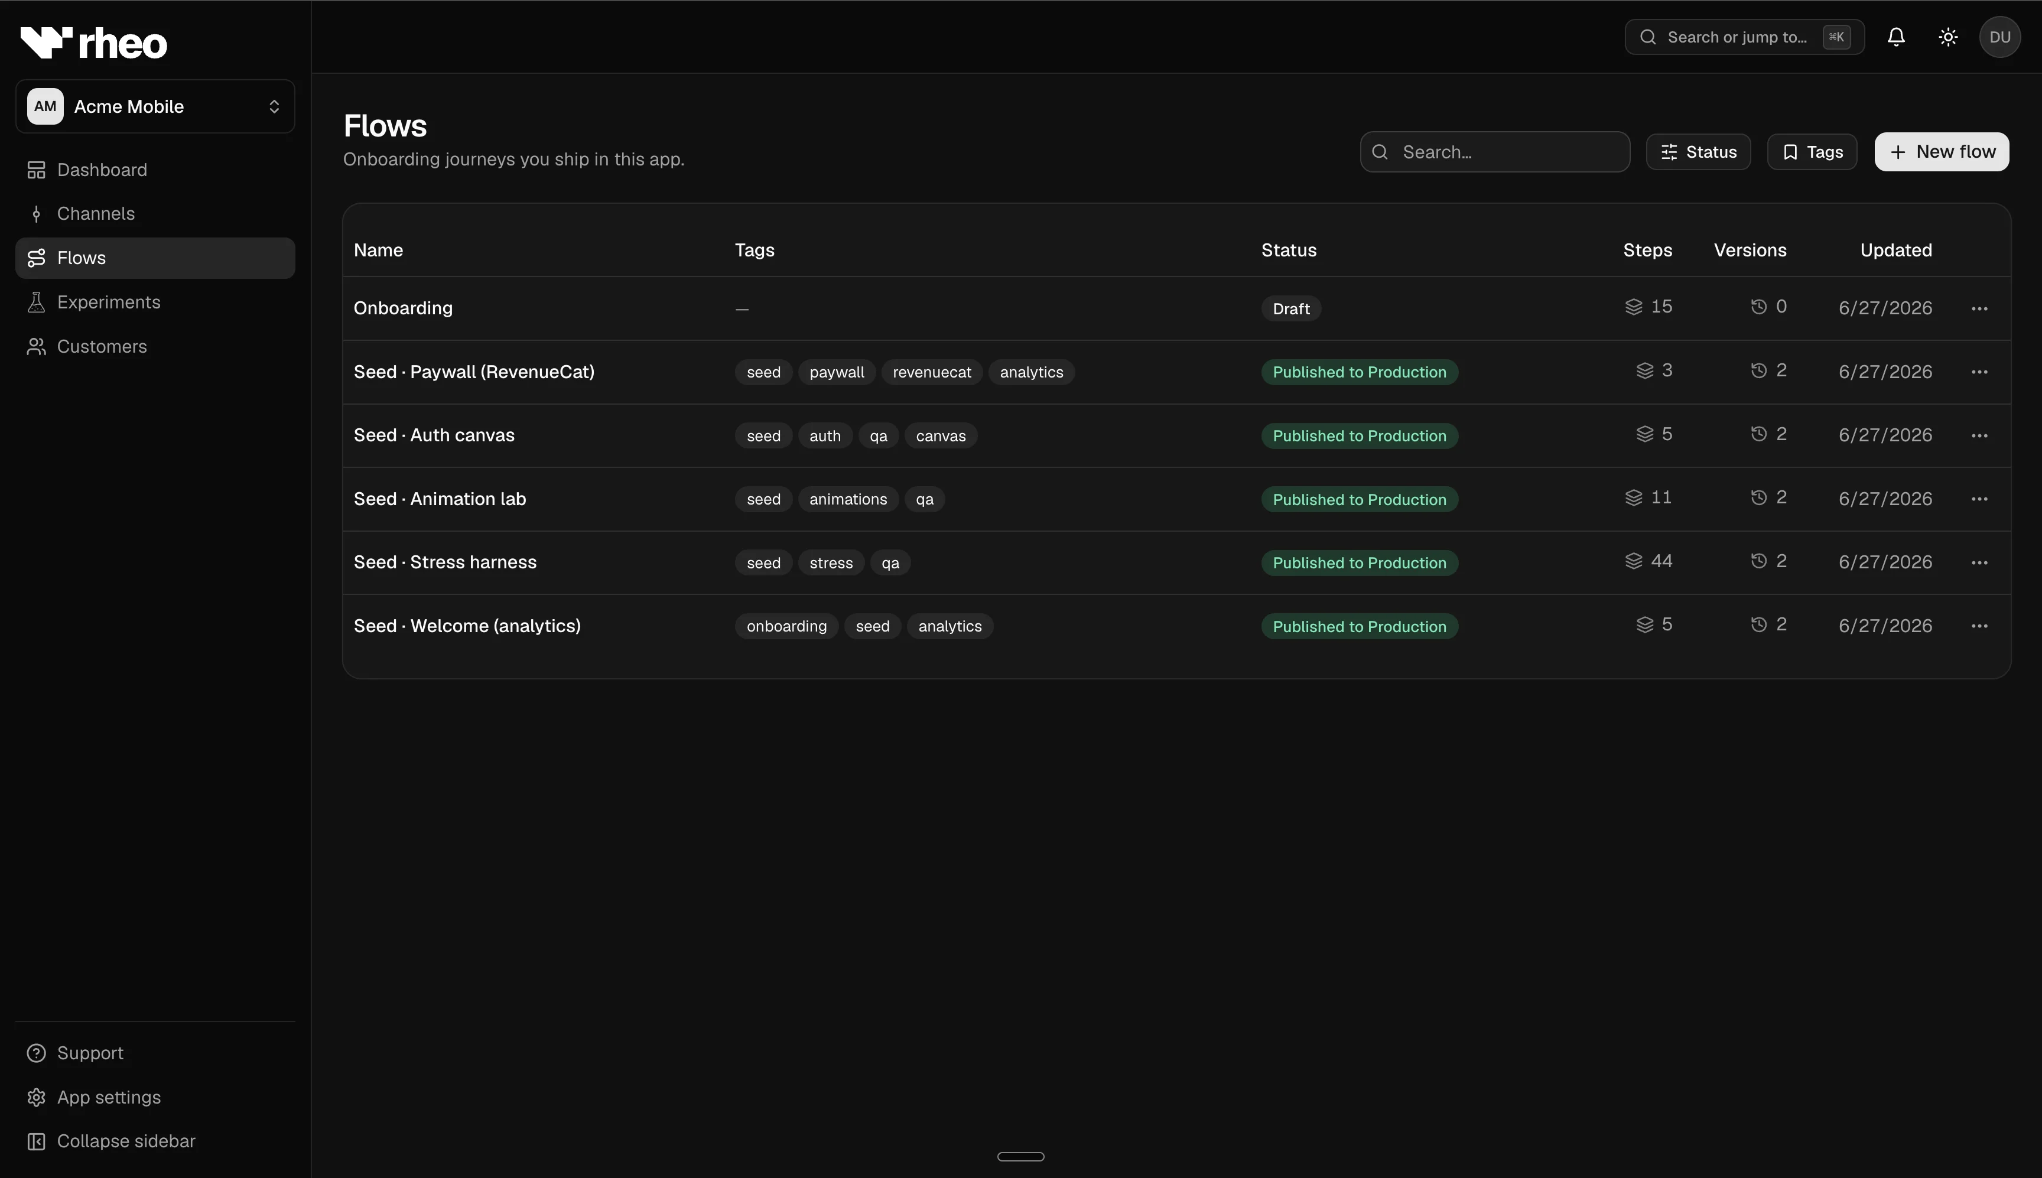
Task: Click the bottom drawer handle
Action: point(1020,1156)
